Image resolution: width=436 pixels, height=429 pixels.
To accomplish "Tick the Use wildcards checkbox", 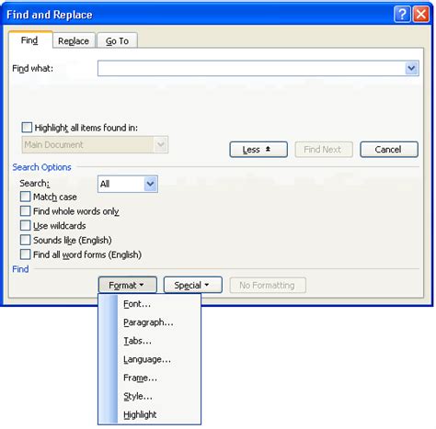I will 26,225.
